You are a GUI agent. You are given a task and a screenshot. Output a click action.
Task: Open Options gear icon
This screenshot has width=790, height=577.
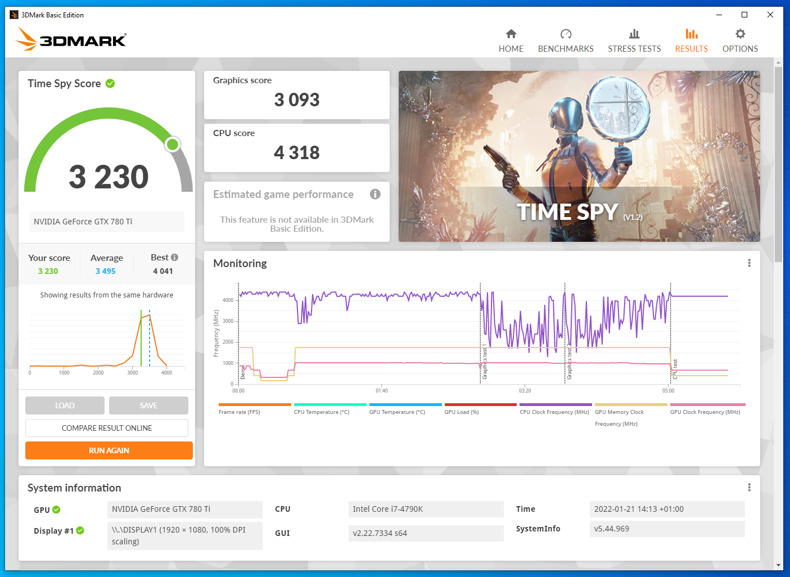740,34
